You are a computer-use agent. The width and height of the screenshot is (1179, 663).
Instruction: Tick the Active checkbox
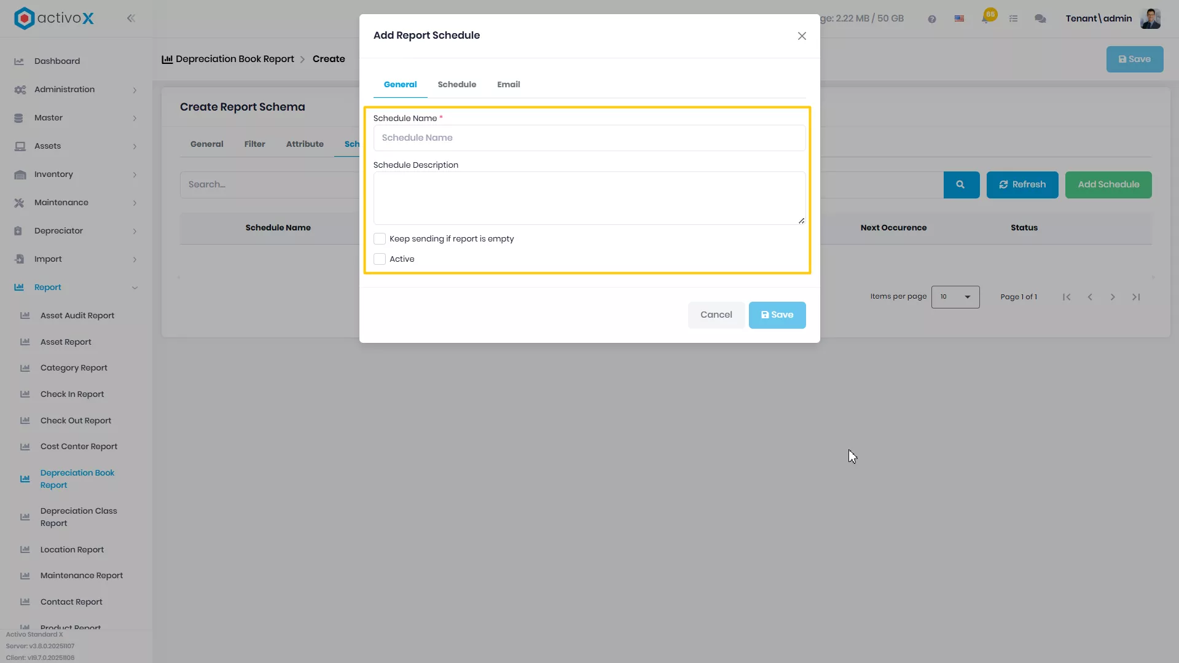coord(380,259)
